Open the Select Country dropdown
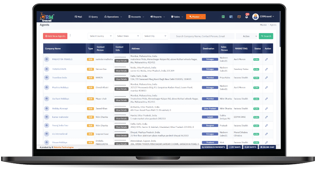317x169 pixels. click(x=101, y=36)
